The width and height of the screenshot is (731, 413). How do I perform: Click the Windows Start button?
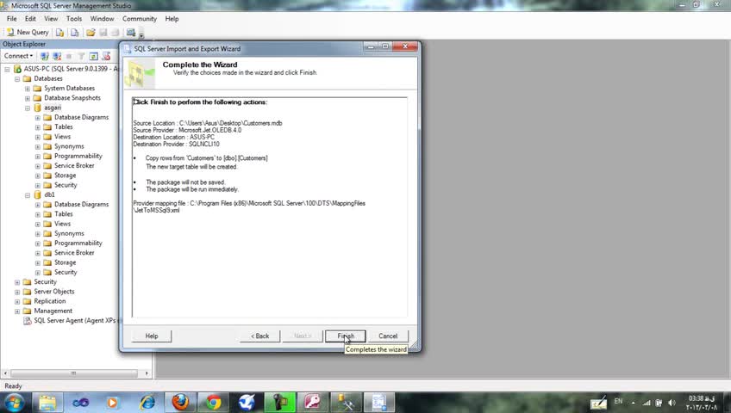point(14,403)
